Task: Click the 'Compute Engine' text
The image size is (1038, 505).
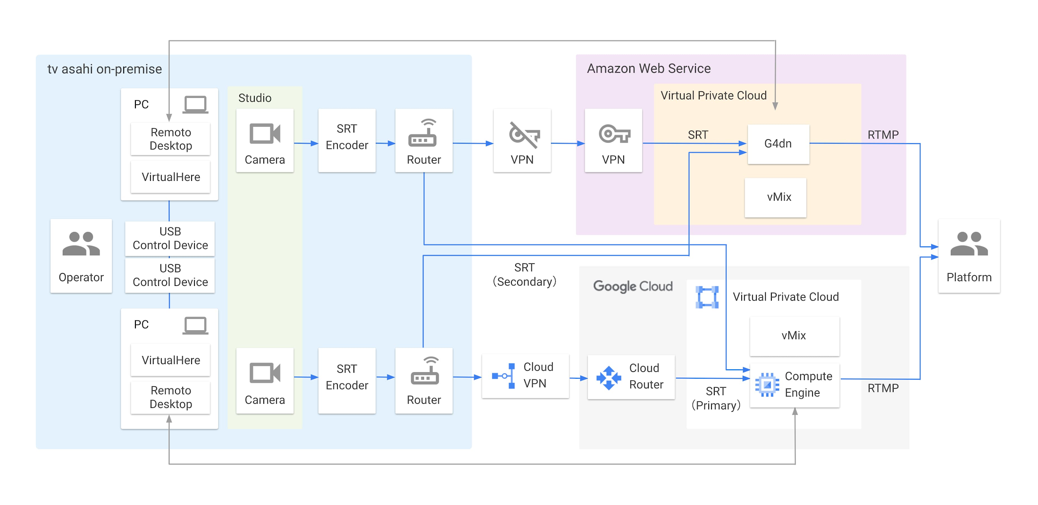Action: 808,384
